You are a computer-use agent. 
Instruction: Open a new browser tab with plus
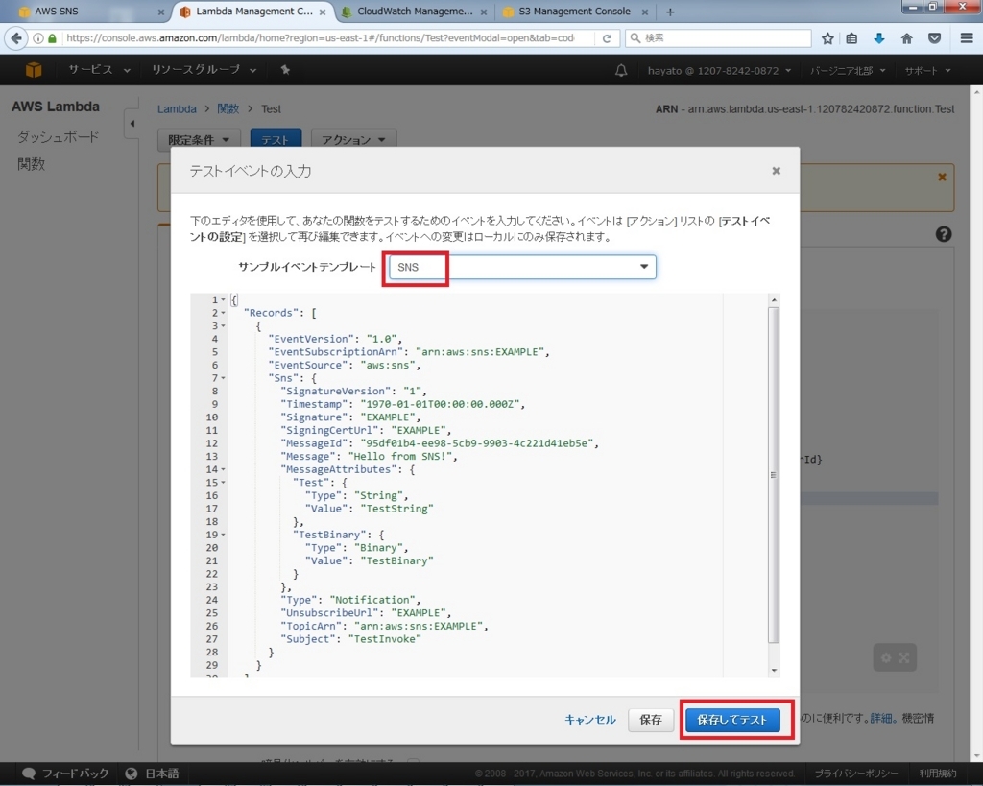pyautogui.click(x=670, y=12)
